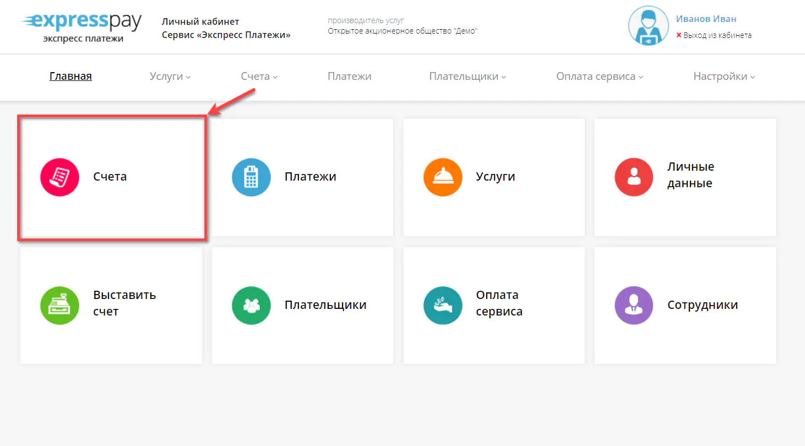This screenshot has height=446, width=805.
Task: Open the Счета tile icon
Action: (x=59, y=177)
